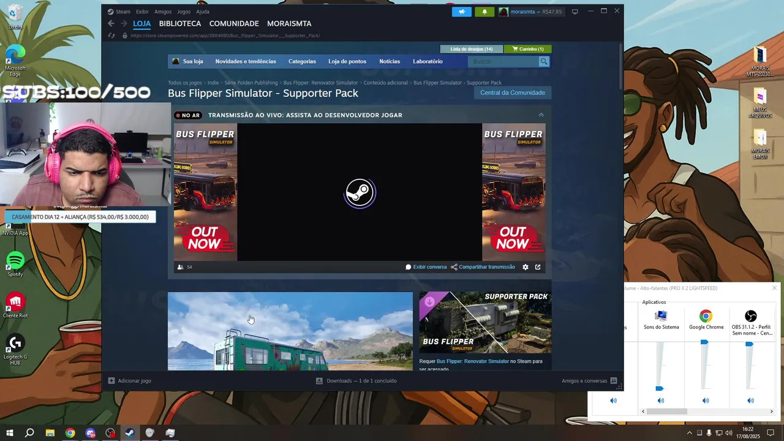Open the Categorias store menu
The height and width of the screenshot is (441, 784).
pyautogui.click(x=302, y=61)
